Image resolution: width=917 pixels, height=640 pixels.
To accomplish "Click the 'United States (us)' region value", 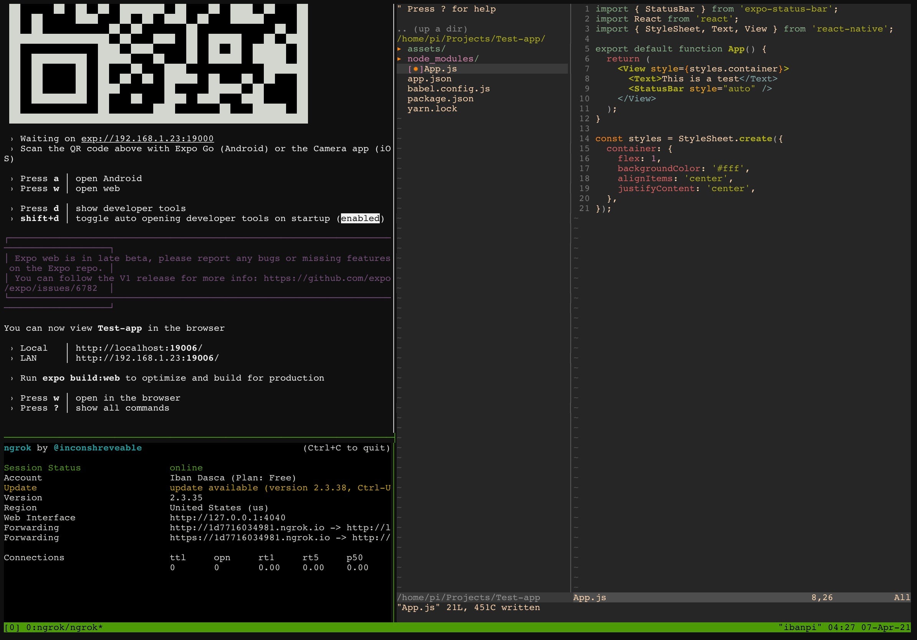I will coord(219,508).
